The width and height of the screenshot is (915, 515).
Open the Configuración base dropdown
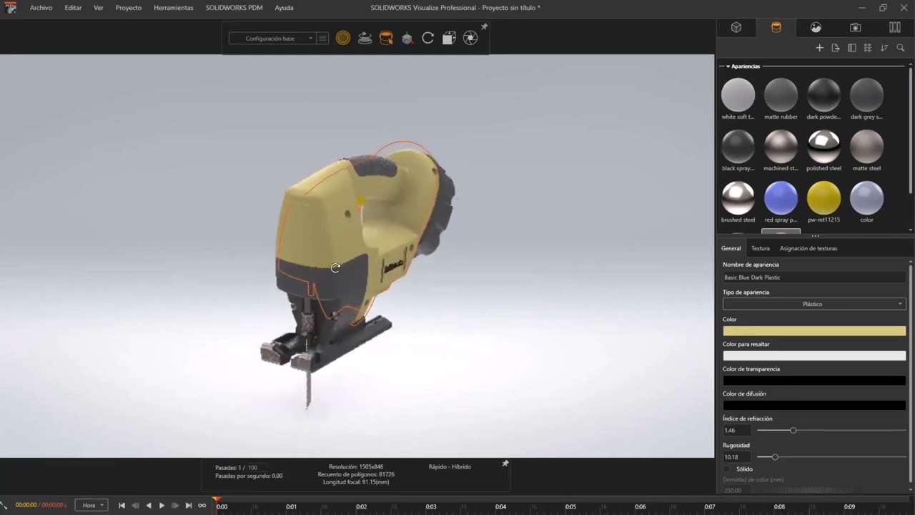click(x=272, y=39)
